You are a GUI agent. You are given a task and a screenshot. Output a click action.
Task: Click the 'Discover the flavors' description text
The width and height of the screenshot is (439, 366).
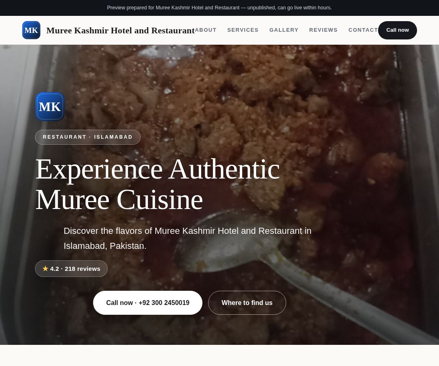pos(187,238)
